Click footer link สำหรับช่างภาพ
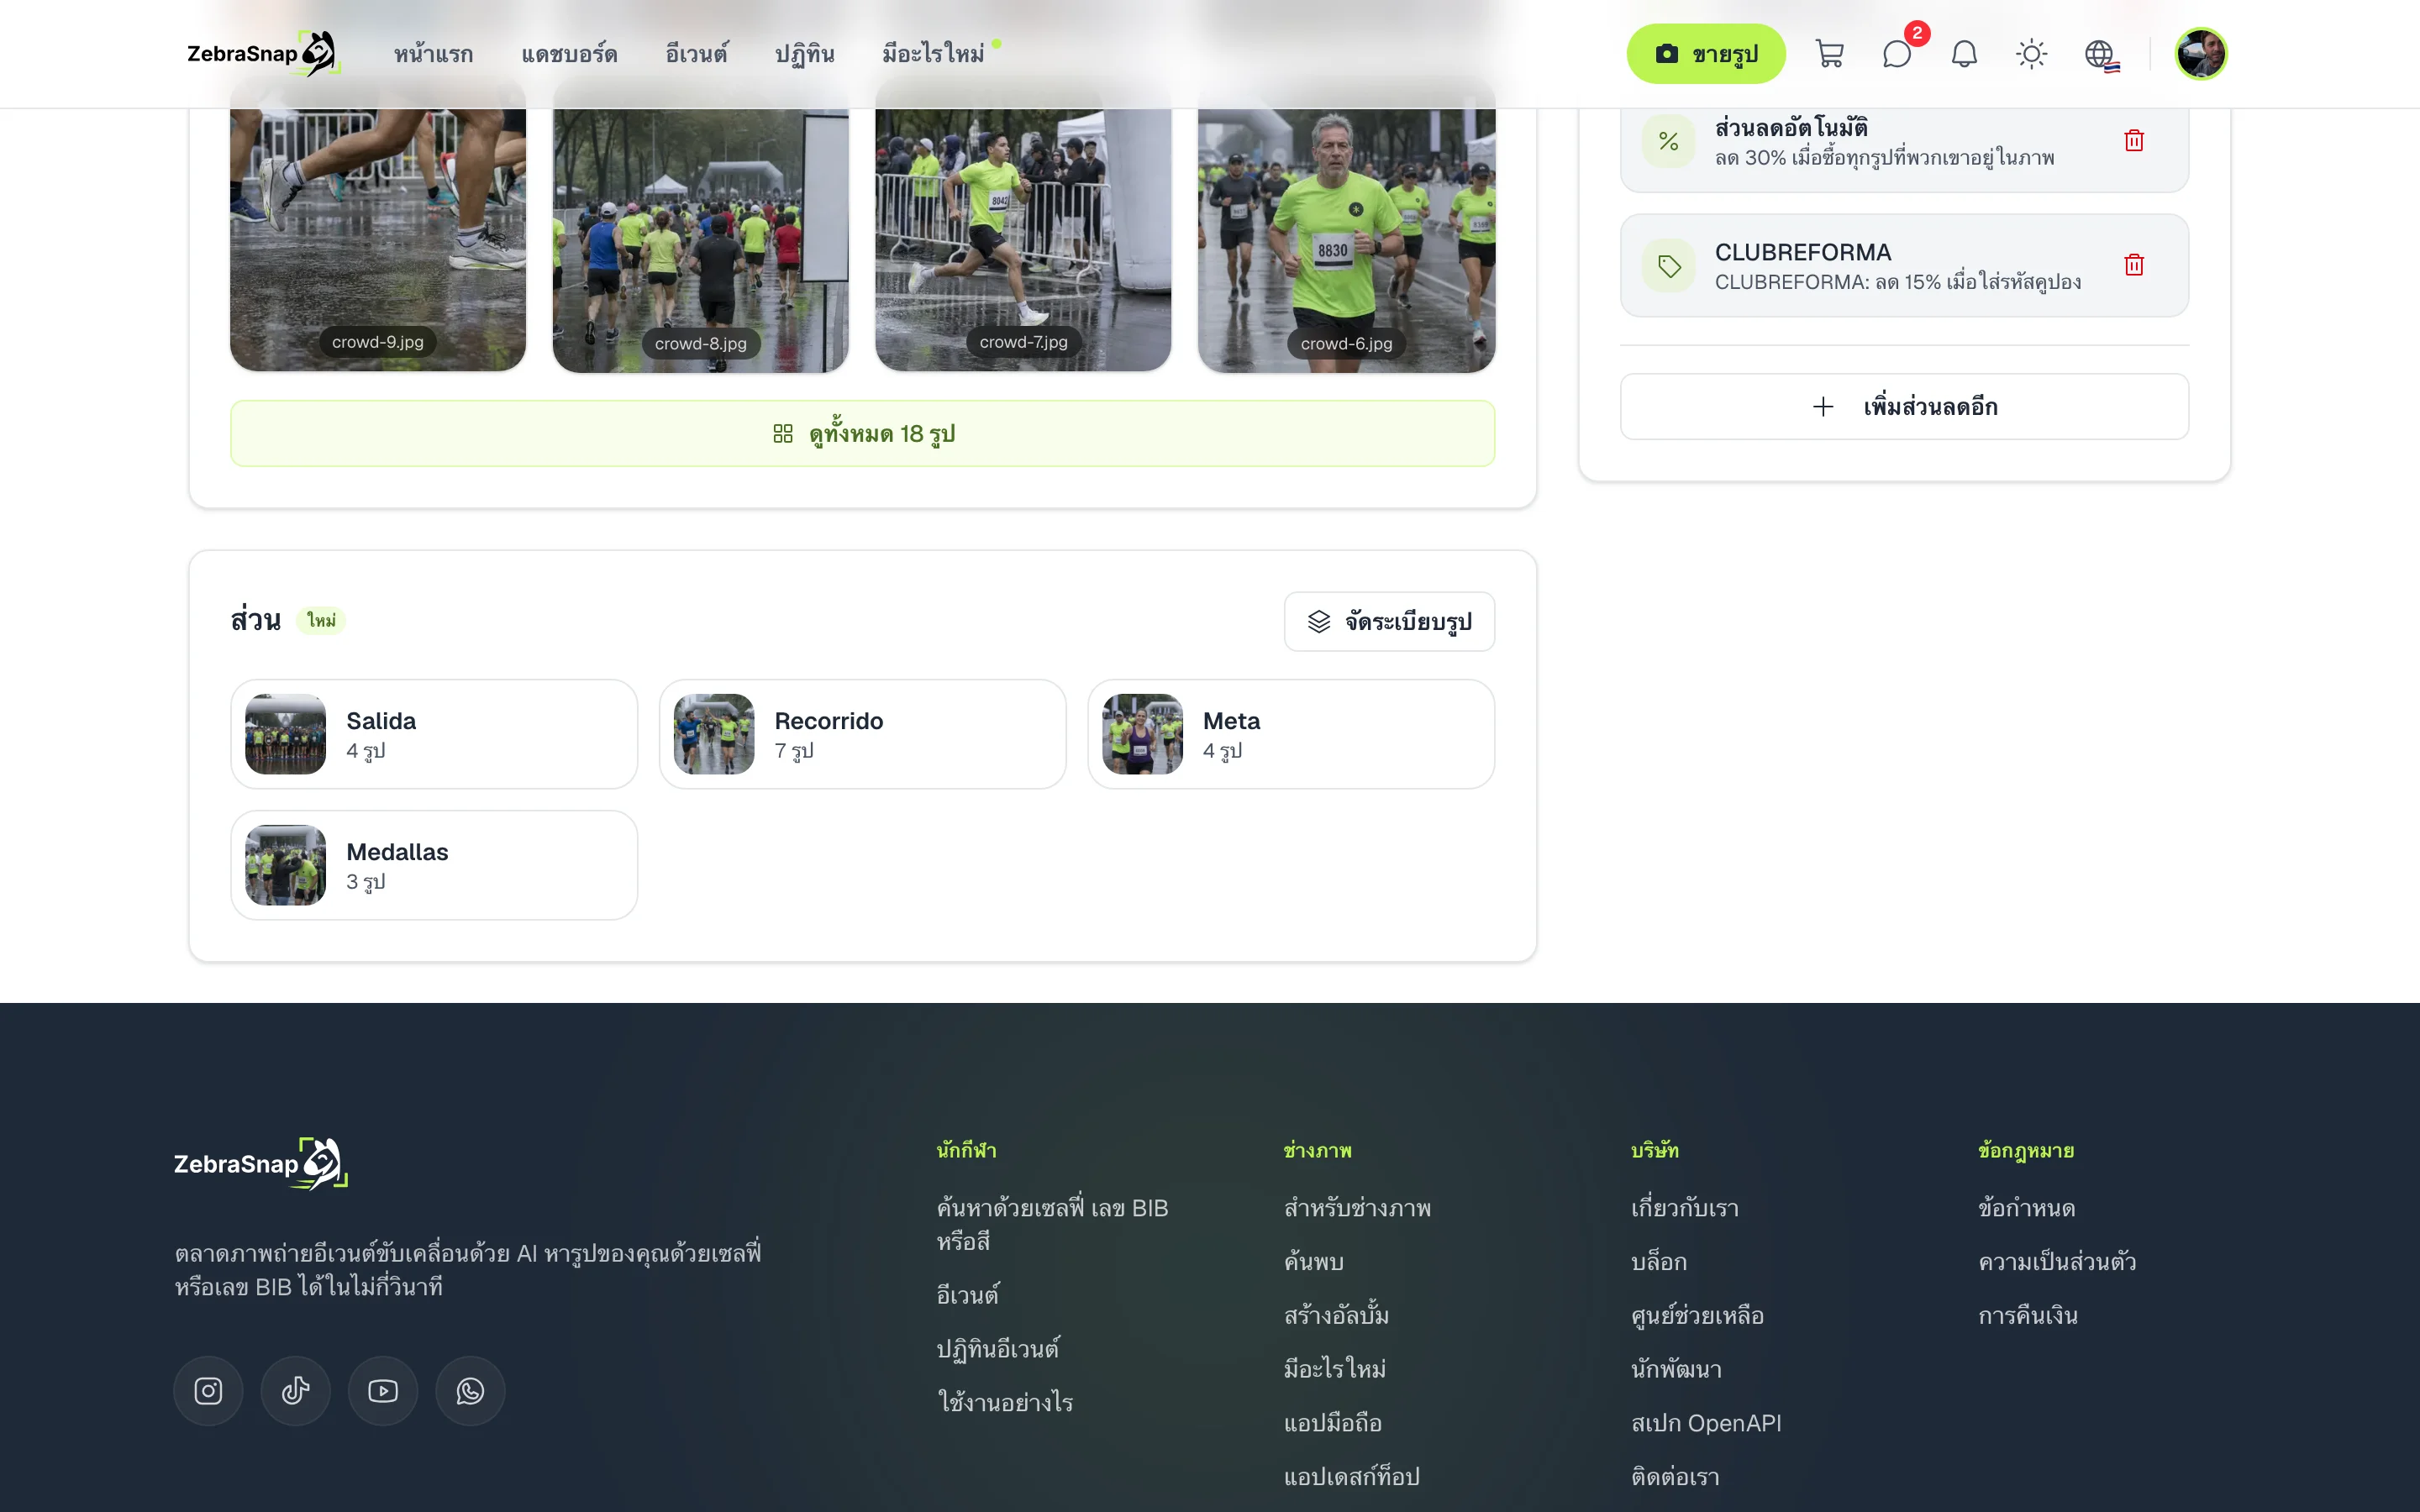 (x=1357, y=1208)
